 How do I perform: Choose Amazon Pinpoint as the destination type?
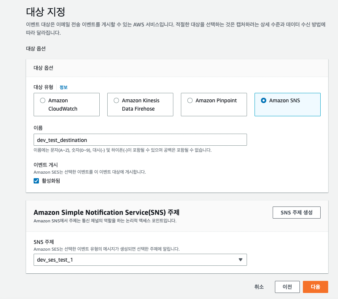point(214,105)
